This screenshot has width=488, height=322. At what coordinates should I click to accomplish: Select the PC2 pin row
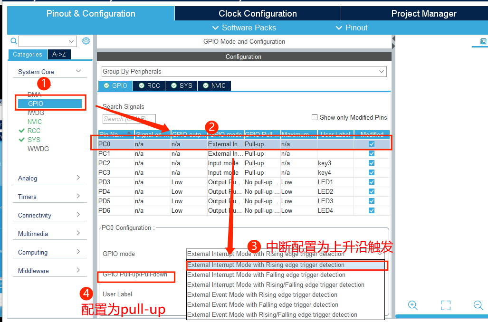[x=244, y=163]
